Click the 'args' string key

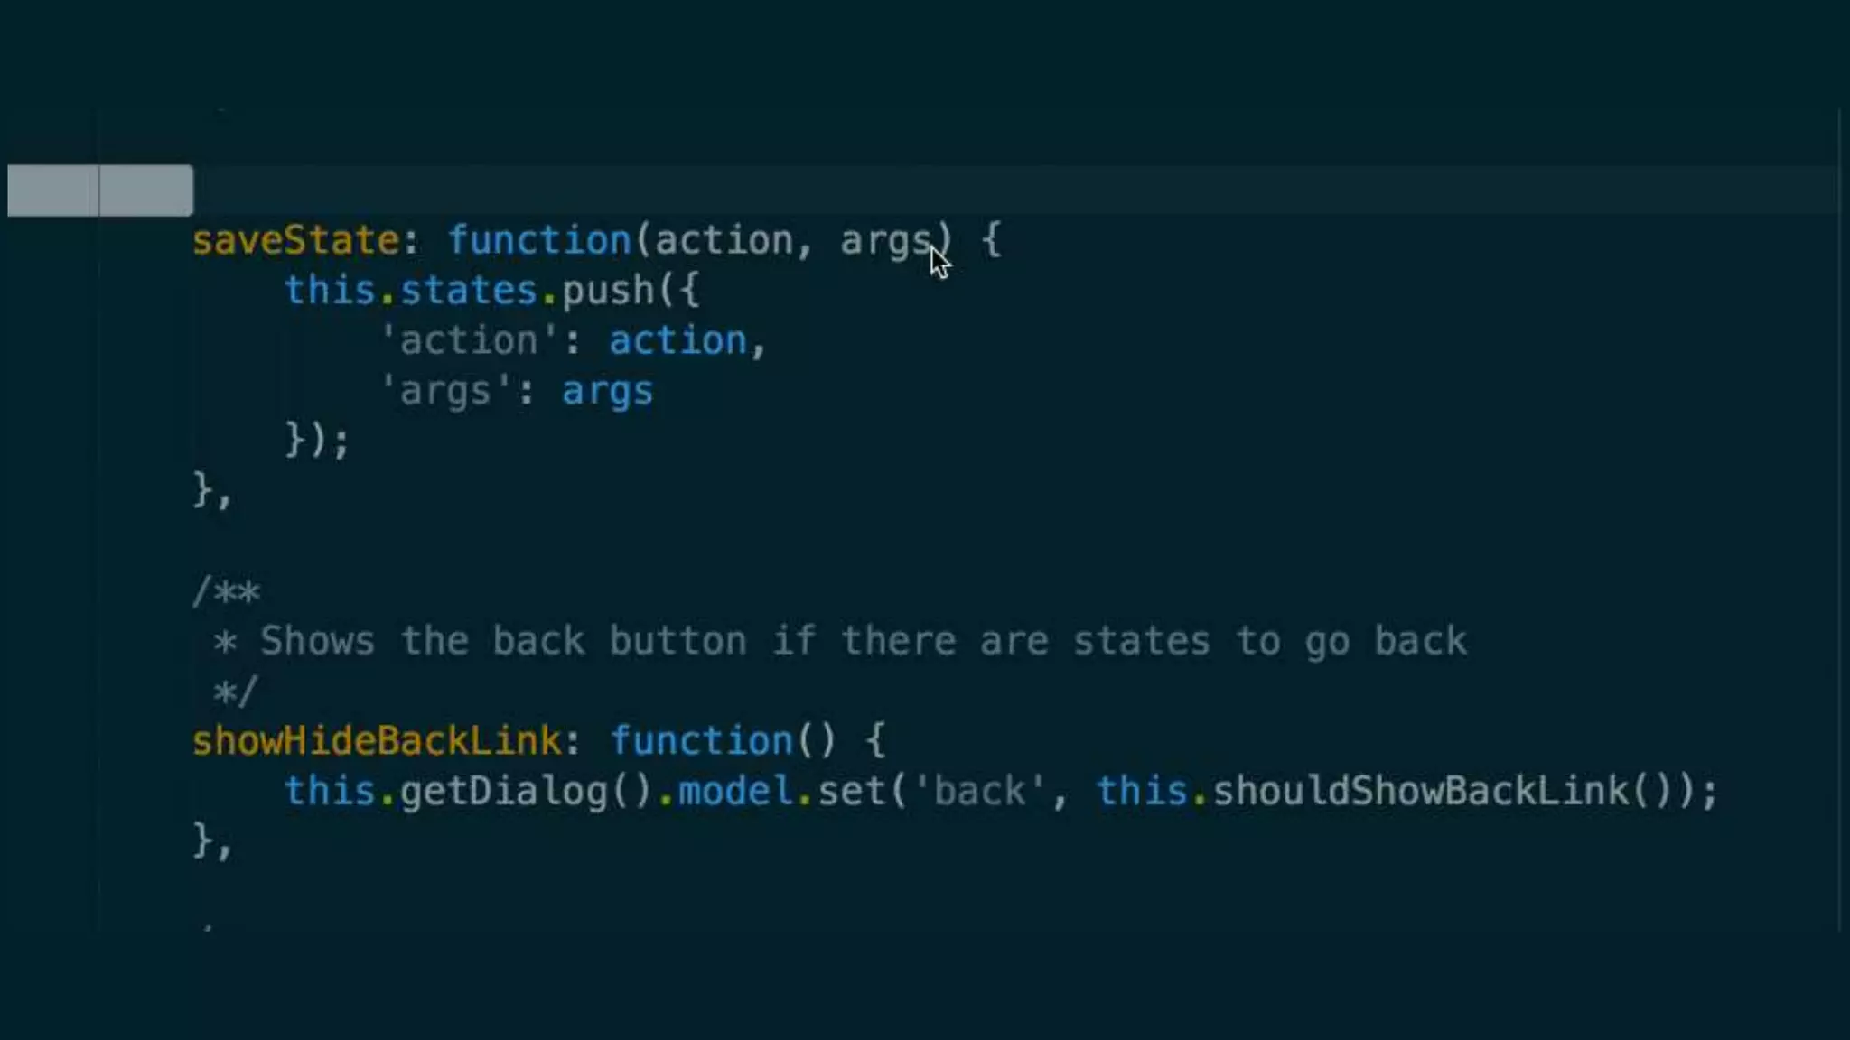[x=445, y=393]
